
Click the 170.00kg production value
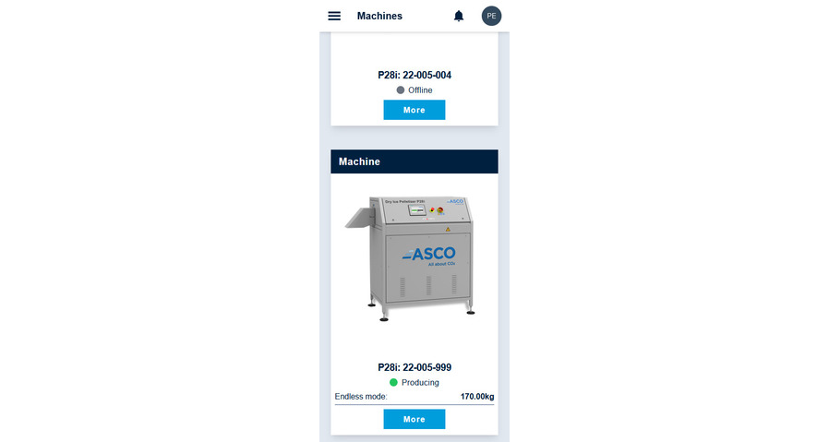(477, 397)
